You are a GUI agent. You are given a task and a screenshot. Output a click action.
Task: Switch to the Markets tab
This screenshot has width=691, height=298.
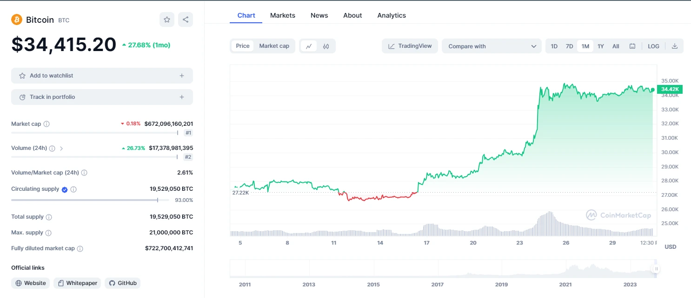tap(283, 15)
